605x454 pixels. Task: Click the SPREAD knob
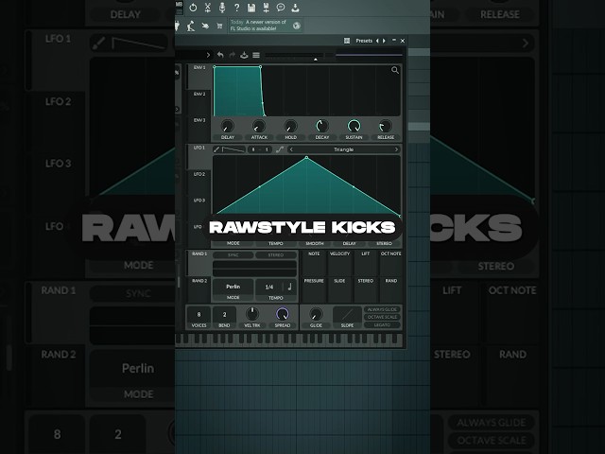tap(283, 313)
